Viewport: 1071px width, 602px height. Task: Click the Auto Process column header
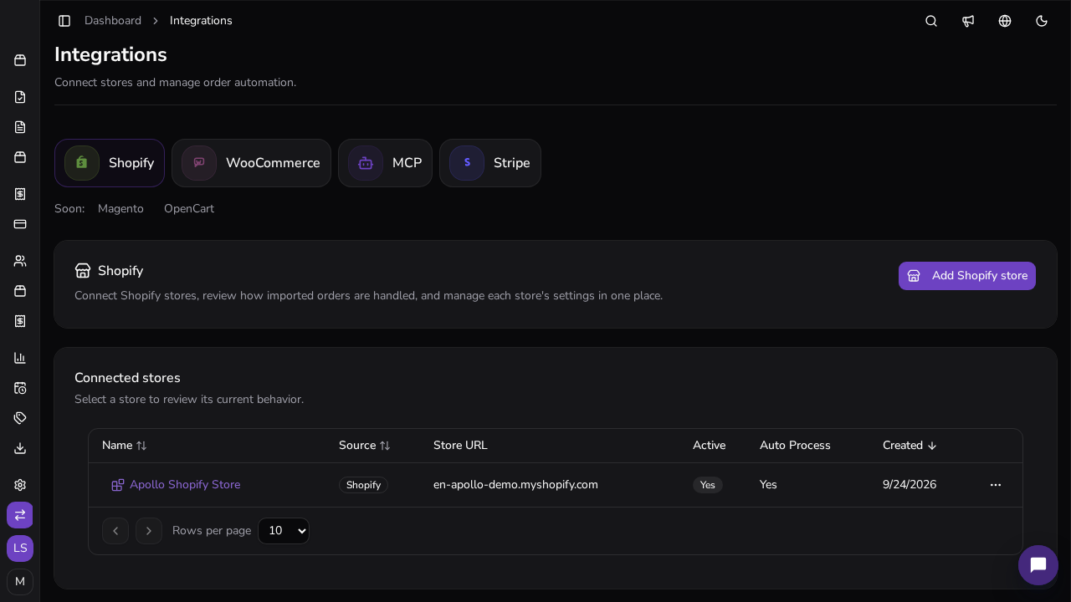[x=795, y=446]
